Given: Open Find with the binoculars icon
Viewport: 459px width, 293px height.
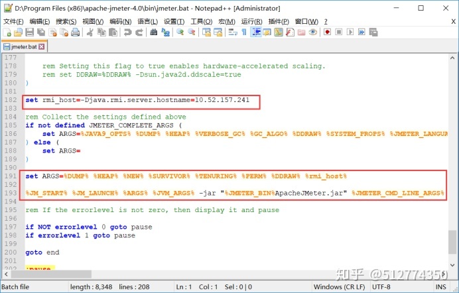Looking at the screenshot, I should [154, 32].
